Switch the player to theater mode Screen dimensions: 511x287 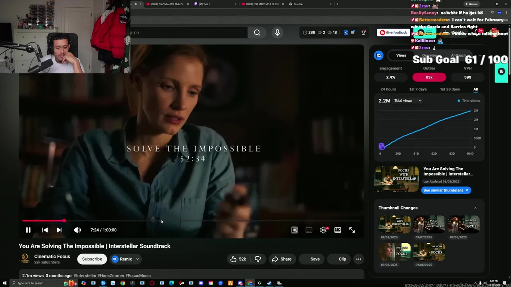coord(338,230)
